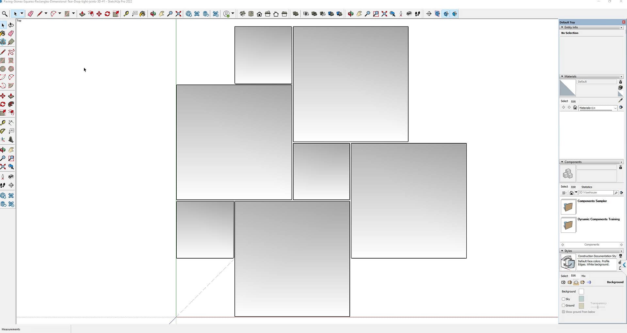This screenshot has height=333, width=627.
Task: Select the 3D Text tool in left palette
Action: tap(11, 140)
